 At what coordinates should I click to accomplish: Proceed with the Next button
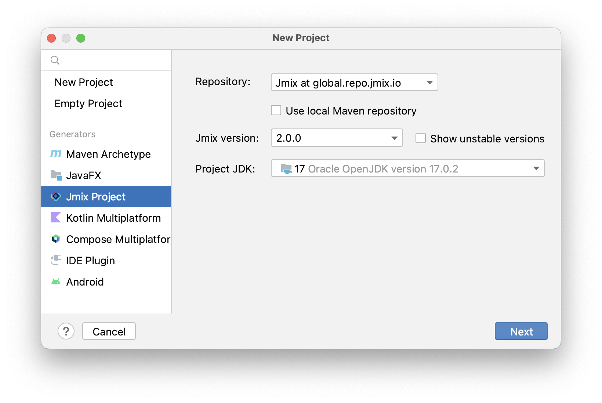[x=521, y=331]
